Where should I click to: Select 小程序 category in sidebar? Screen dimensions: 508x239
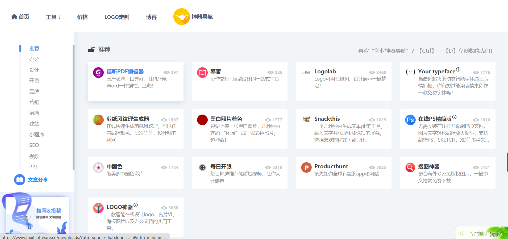[x=37, y=135]
